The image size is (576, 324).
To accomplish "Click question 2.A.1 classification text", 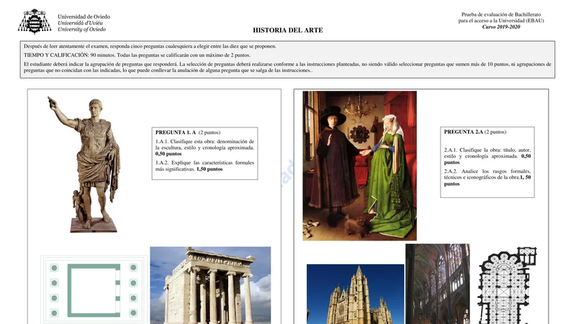I will (x=487, y=156).
